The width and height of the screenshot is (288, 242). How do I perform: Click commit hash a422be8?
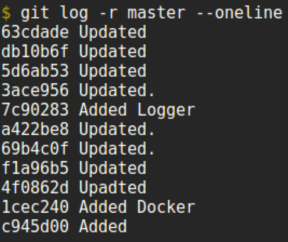35,129
